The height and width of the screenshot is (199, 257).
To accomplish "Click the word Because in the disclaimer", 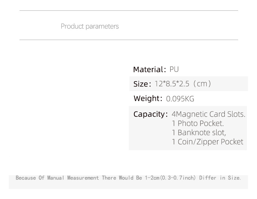I will tap(25, 178).
